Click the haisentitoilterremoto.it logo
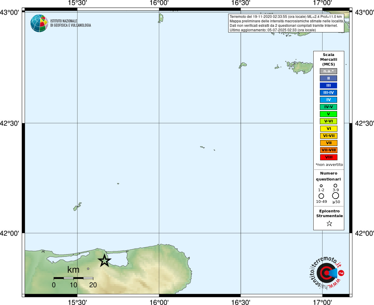The height and width of the screenshot is (305, 374). click(x=327, y=273)
